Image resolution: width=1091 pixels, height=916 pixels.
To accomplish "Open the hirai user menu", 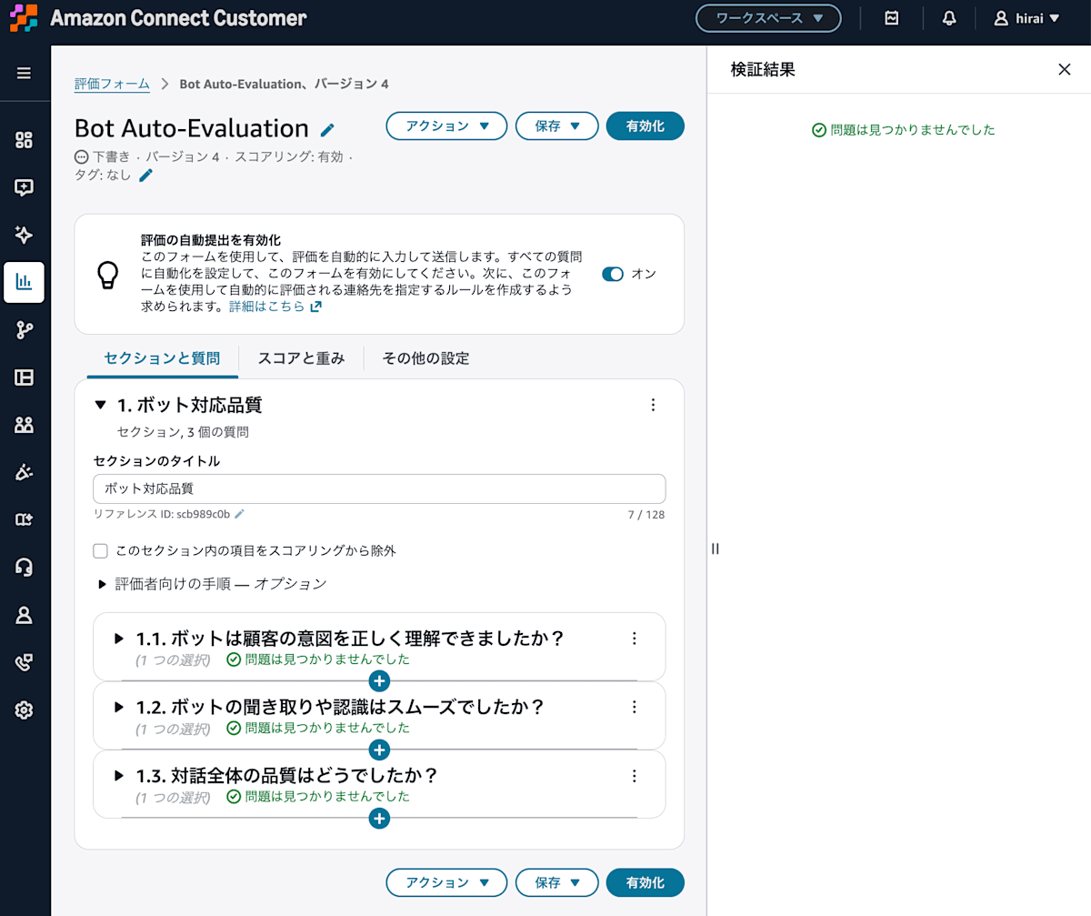I will coord(1026,18).
